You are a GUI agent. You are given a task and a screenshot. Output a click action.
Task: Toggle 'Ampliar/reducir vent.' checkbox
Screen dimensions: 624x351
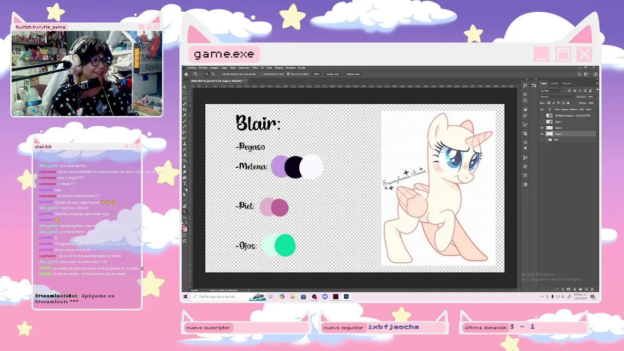261,74
